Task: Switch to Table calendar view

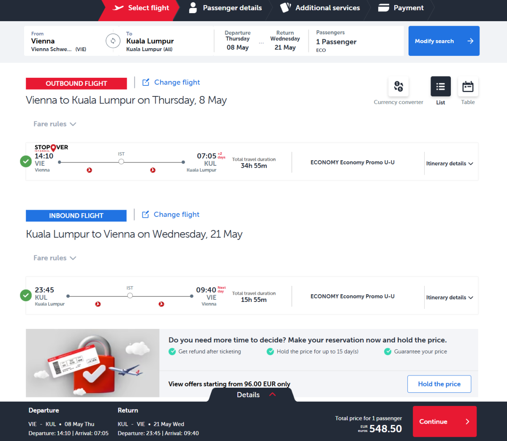Action: coord(468,87)
